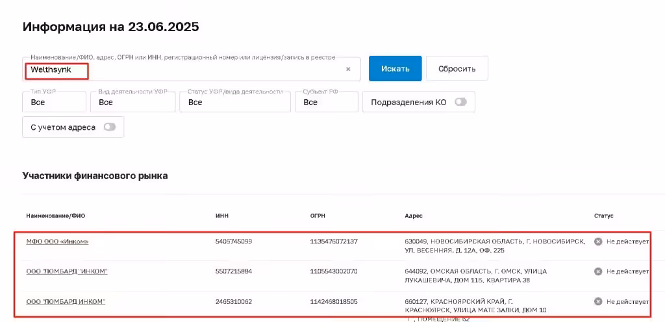Screen dimensions: 665x322
Task: Click the Статус column header
Action: [604, 216]
